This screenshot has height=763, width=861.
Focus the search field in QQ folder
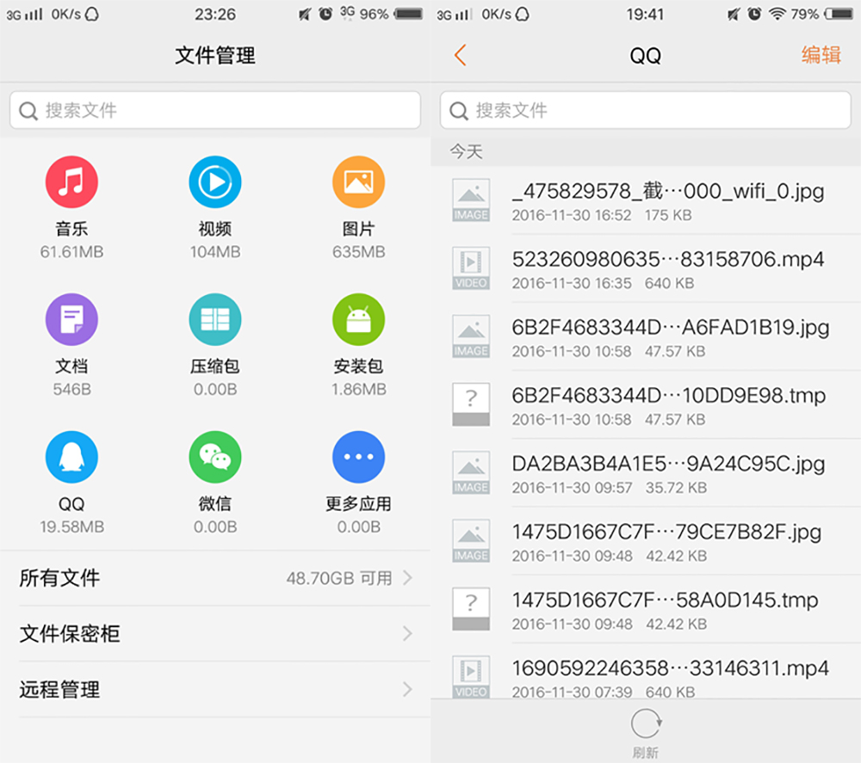tap(646, 110)
